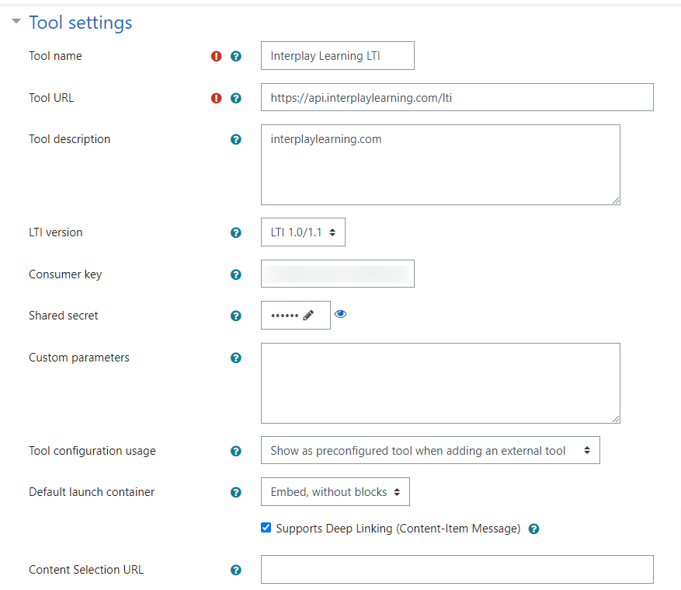Click Tool description textarea resize handle
Viewport: 681px width, 590px height.
616,201
